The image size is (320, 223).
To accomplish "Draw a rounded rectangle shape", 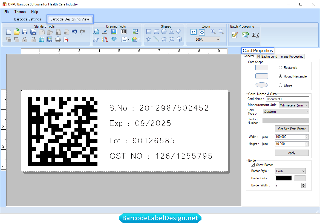I will [x=157, y=32].
